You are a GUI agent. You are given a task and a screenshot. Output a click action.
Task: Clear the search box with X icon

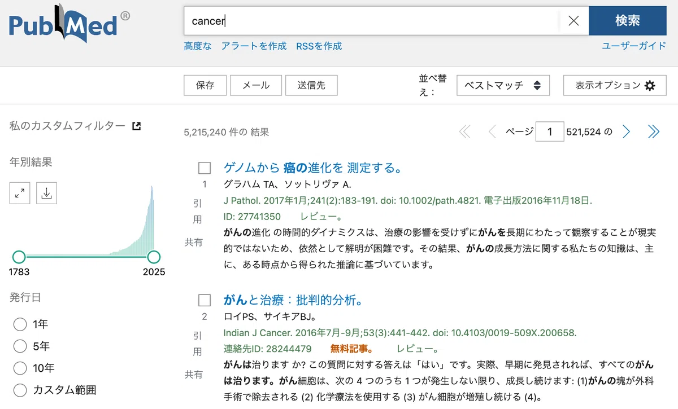pos(573,21)
